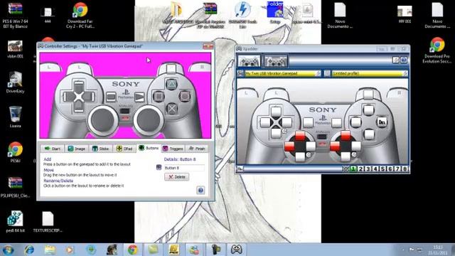Click the Button 8 name field
455x256 pixels.
tap(184, 168)
